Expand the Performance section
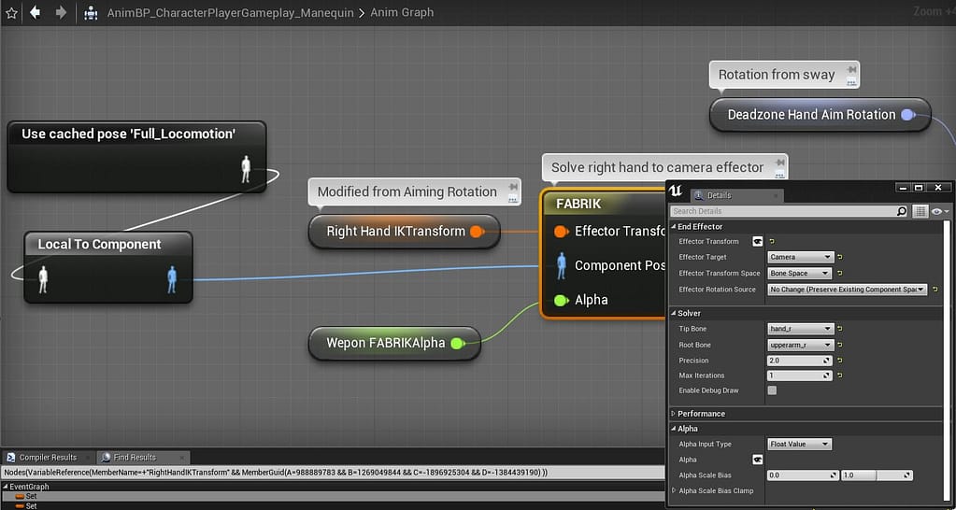The image size is (956, 510). click(674, 414)
